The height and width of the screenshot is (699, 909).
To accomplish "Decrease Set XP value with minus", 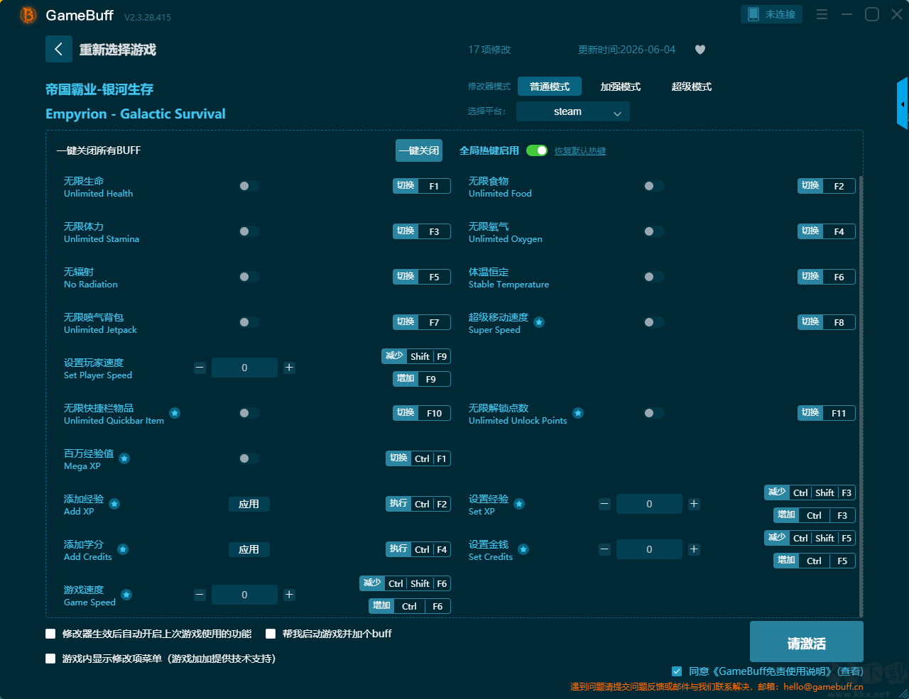I will pyautogui.click(x=604, y=504).
